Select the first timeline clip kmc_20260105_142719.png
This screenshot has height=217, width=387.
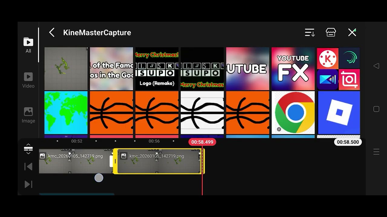[x=76, y=161]
